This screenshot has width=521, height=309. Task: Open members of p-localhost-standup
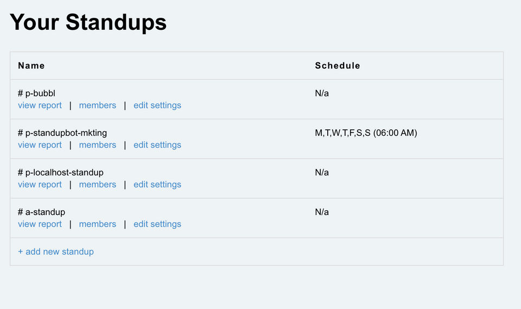tap(98, 185)
